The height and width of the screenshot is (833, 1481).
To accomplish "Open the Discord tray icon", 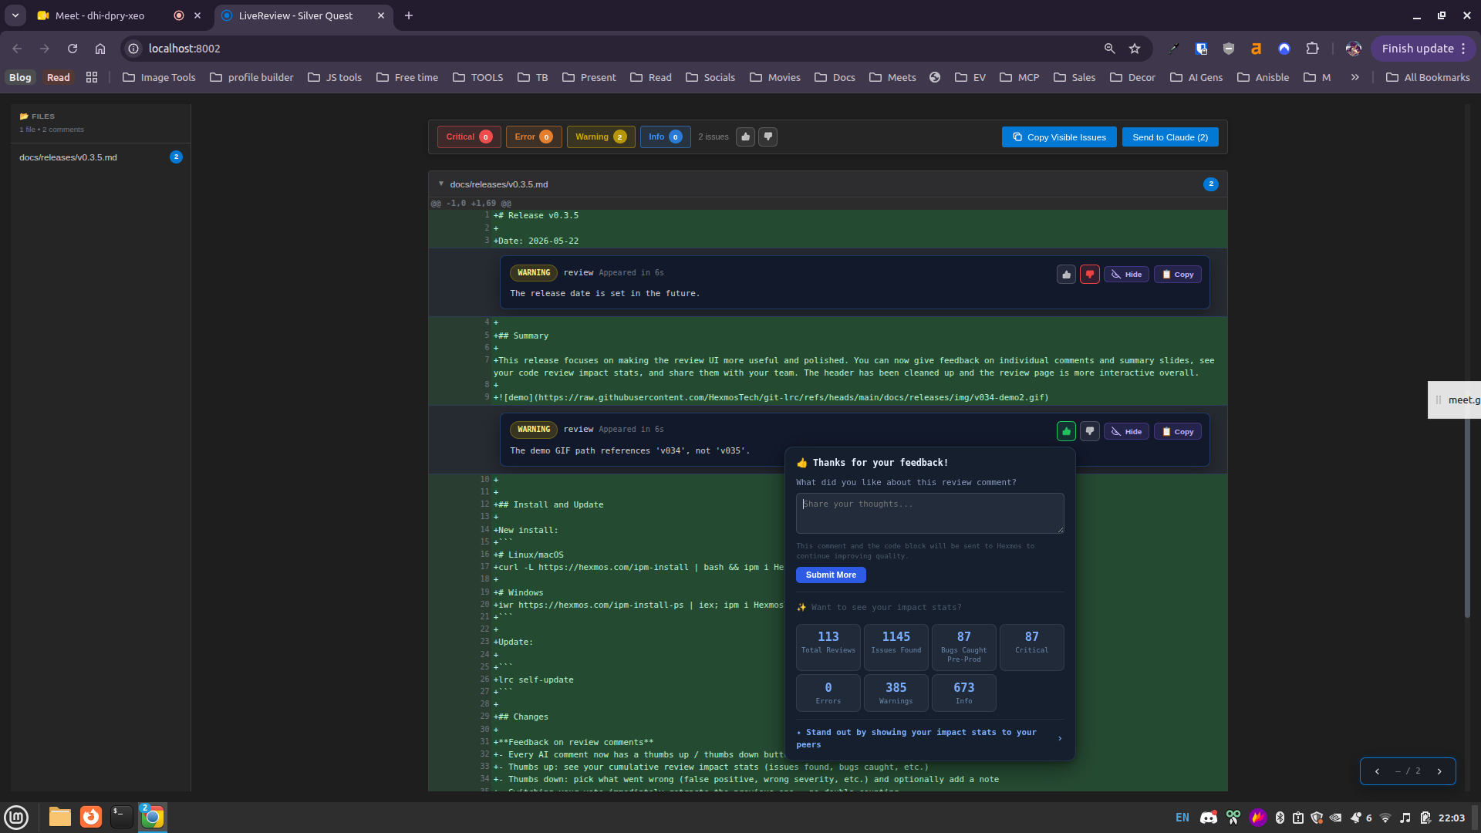I will point(1209,818).
